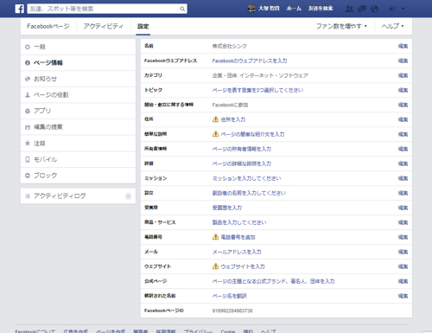
Task: Click the 創設者の名前を入力してください link
Action: point(249,193)
